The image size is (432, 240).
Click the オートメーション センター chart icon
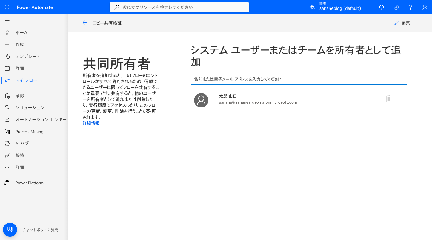(7, 119)
